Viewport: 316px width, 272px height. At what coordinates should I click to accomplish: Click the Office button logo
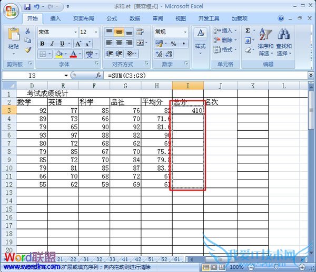click(11, 11)
